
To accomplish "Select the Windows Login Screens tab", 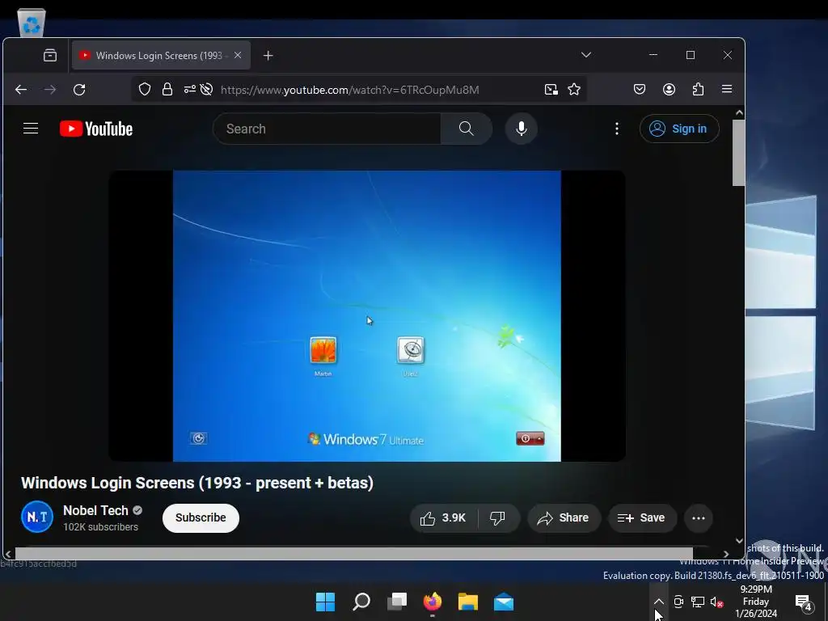I will [x=161, y=56].
